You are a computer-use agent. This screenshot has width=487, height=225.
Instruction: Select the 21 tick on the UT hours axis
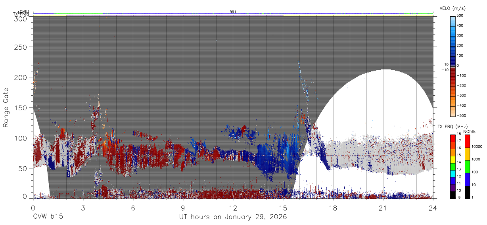coord(383,208)
